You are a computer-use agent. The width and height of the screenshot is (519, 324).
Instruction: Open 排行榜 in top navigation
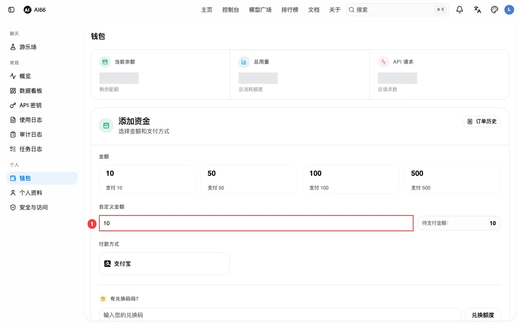click(290, 10)
